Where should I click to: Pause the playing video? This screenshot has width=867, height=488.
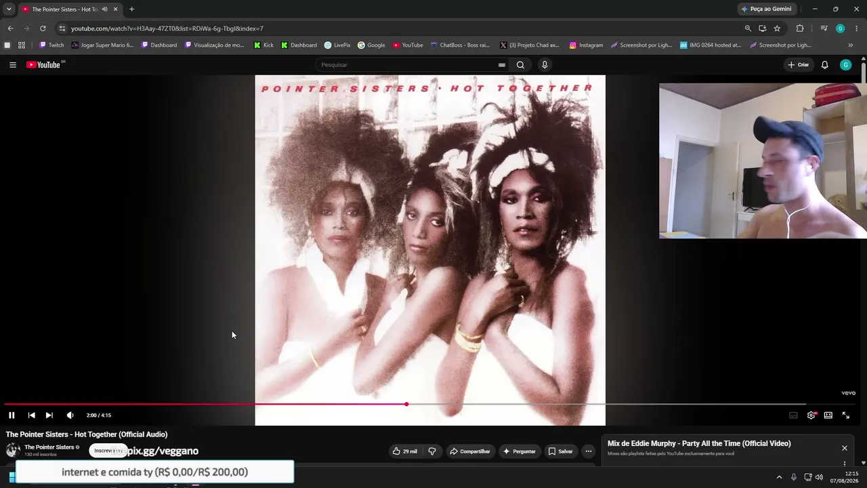click(x=12, y=415)
